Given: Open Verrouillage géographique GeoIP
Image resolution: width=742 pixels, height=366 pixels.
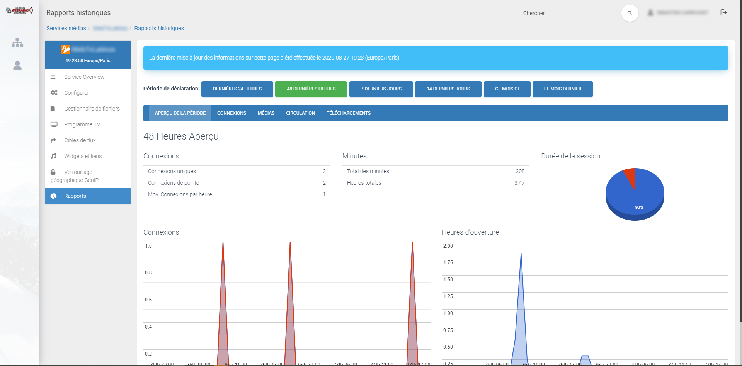Looking at the screenshot, I should [x=88, y=176].
